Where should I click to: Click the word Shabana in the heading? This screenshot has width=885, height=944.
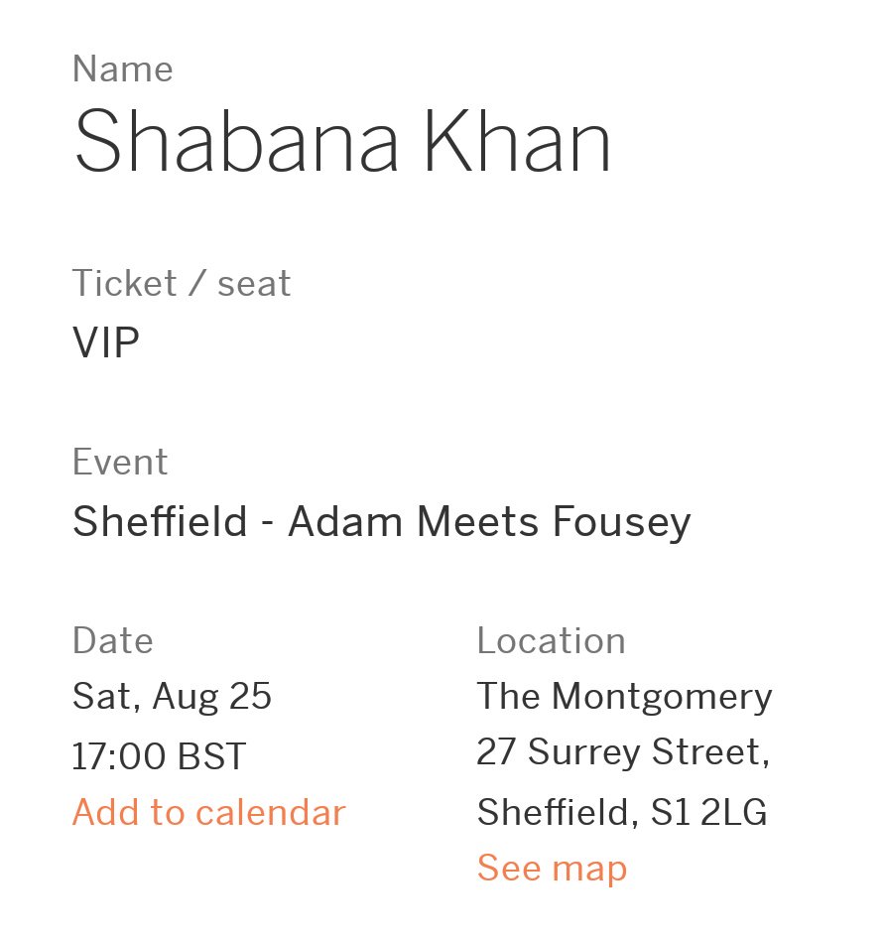coord(236,142)
